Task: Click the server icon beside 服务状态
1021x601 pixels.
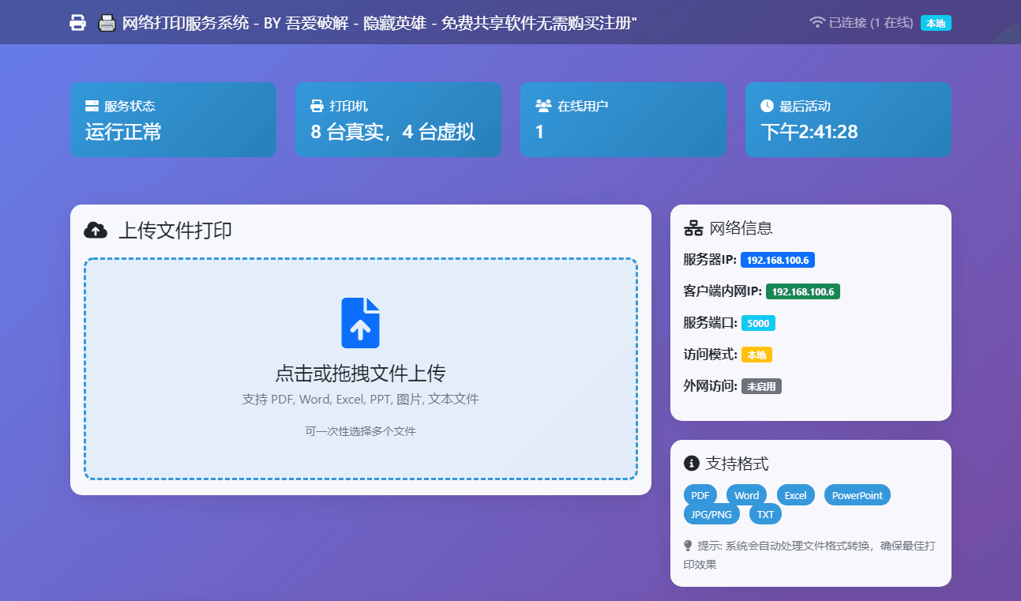Action: point(92,106)
